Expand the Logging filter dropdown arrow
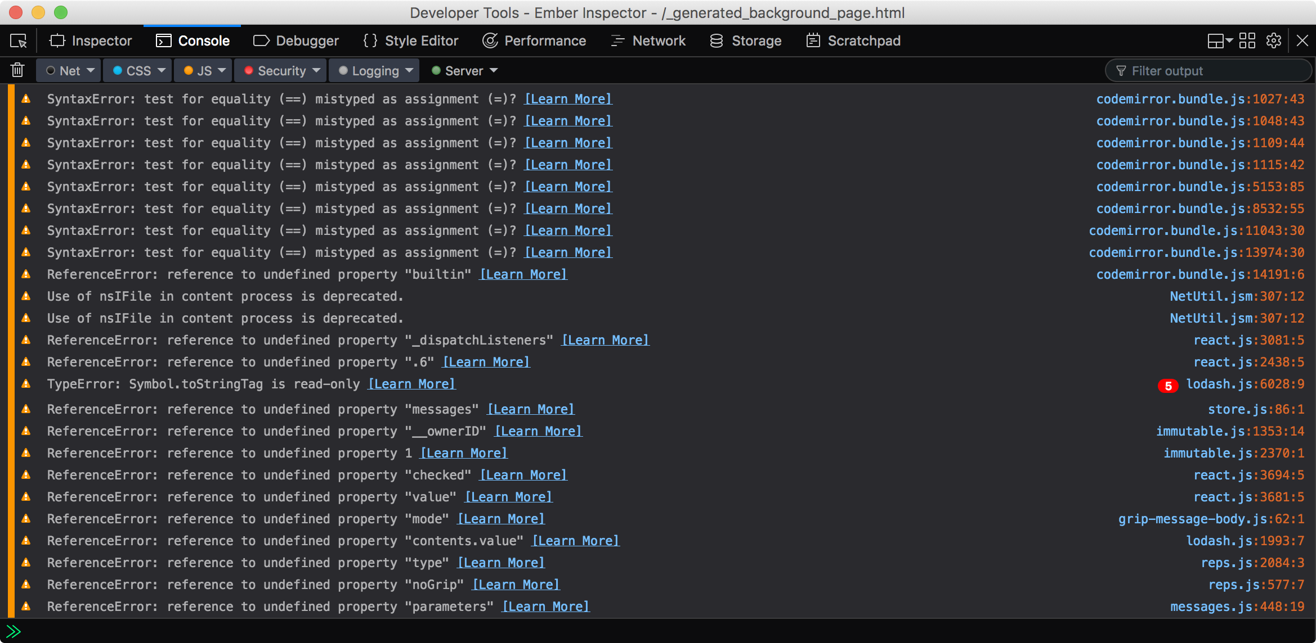Image resolution: width=1316 pixels, height=643 pixels. [409, 70]
